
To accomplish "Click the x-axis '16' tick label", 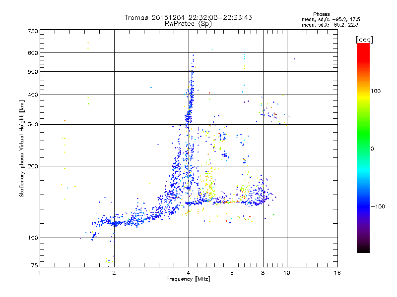I will [x=337, y=273].
